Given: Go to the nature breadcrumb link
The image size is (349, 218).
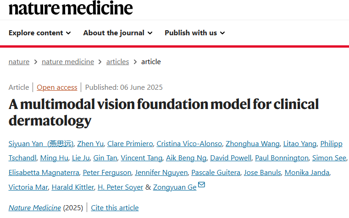Looking at the screenshot, I should point(19,61).
